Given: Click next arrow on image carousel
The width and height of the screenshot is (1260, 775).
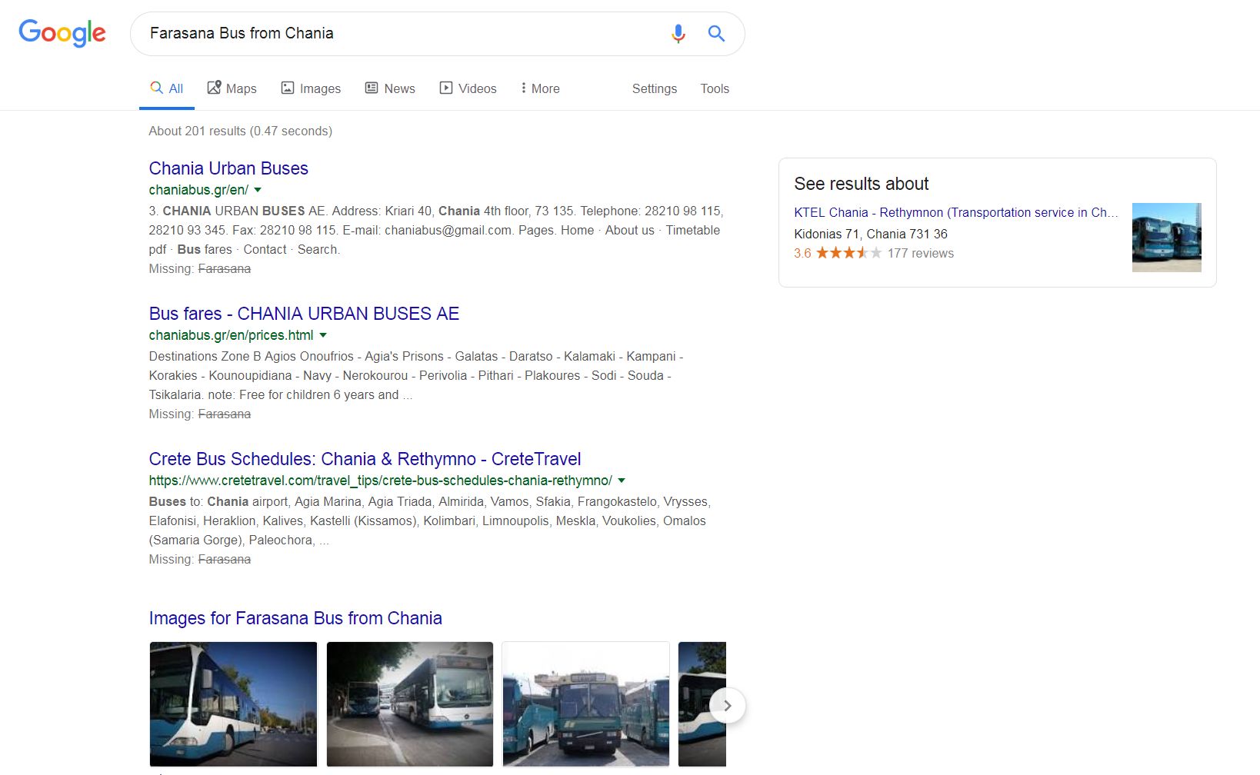Looking at the screenshot, I should pos(727,705).
